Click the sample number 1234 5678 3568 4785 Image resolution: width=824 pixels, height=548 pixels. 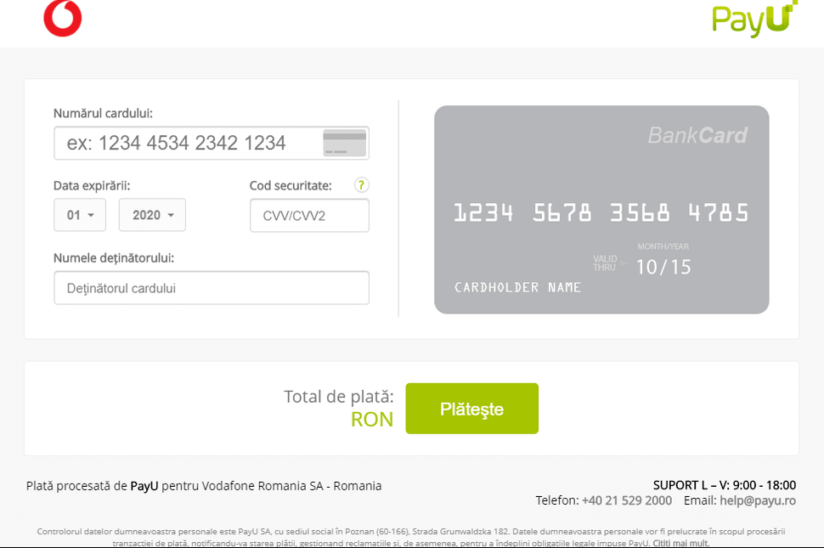tap(601, 212)
